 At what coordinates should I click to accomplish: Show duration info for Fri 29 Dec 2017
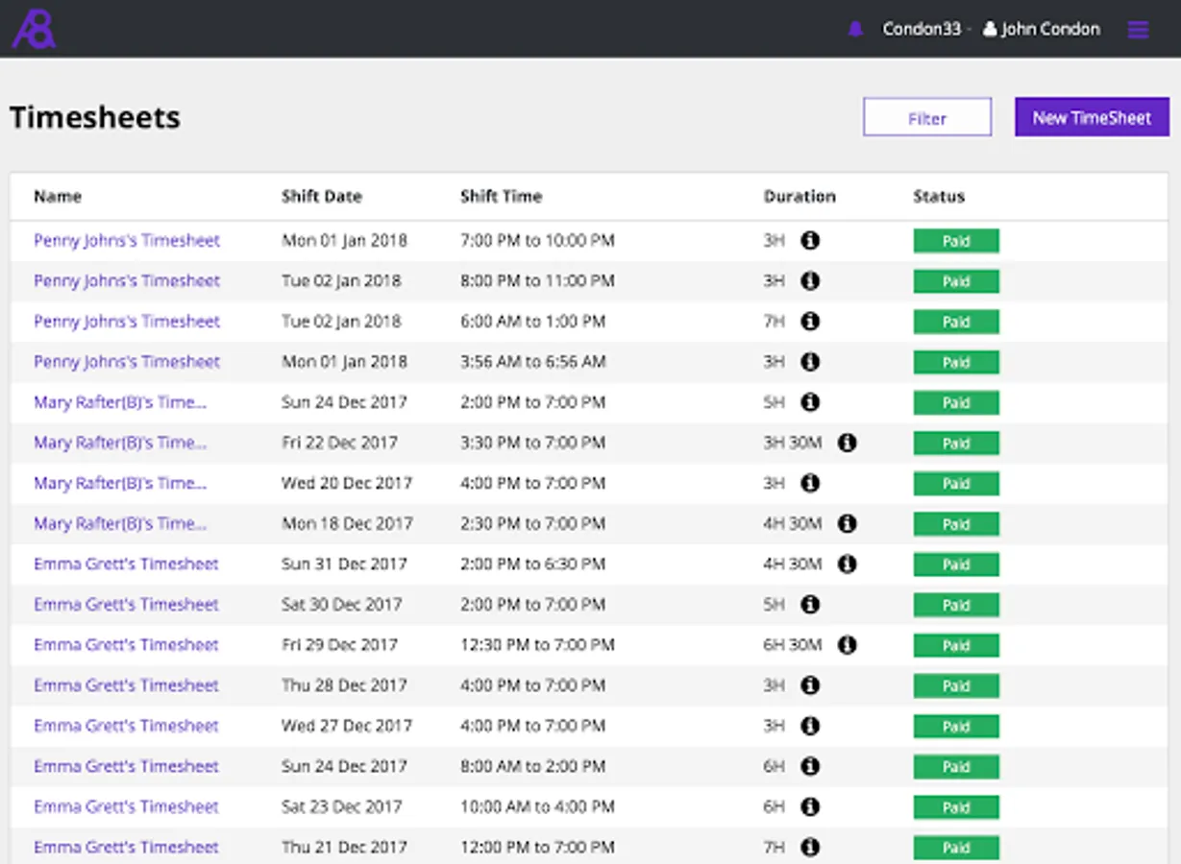click(x=847, y=645)
